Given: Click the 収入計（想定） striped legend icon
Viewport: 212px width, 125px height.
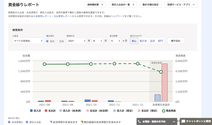Looking at the screenshot, I should (114, 111).
